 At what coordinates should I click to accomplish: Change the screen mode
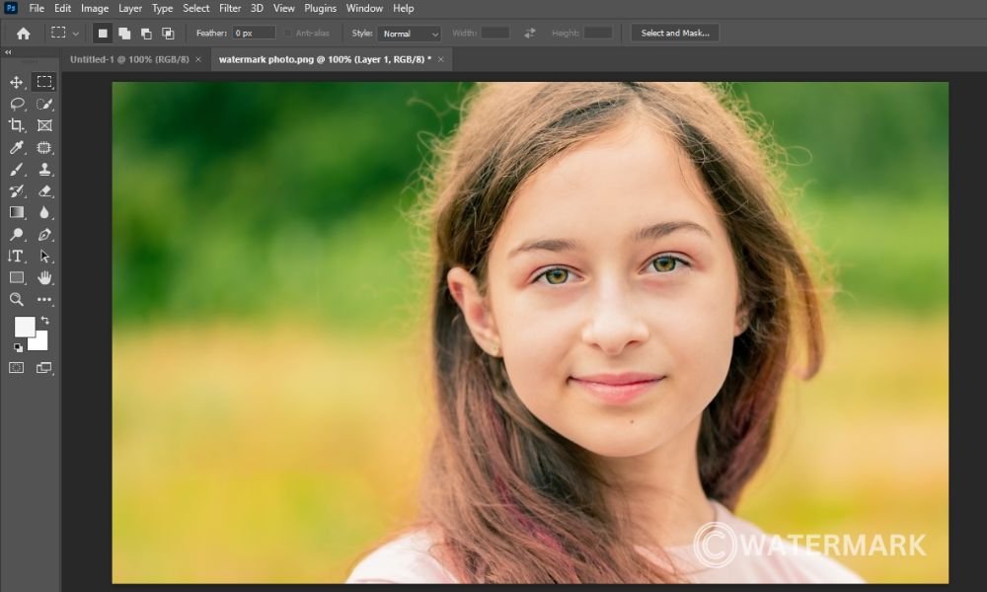(x=44, y=368)
